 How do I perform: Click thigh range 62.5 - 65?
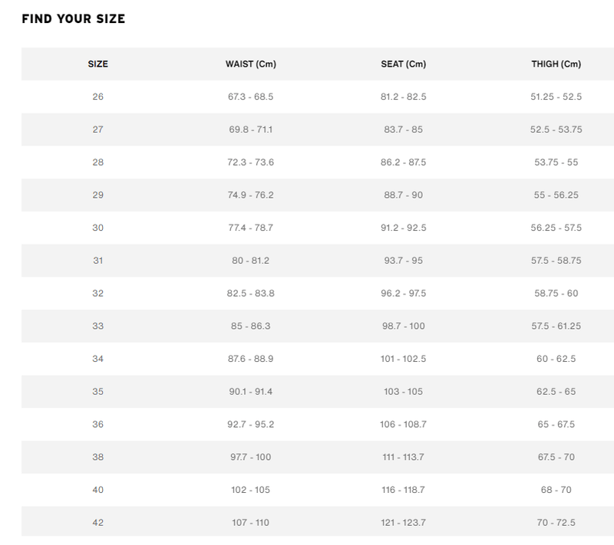pyautogui.click(x=556, y=392)
